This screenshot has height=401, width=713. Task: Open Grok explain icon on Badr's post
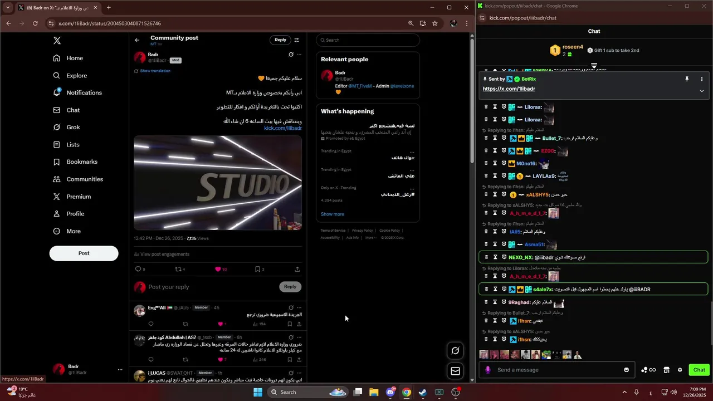[291, 55]
